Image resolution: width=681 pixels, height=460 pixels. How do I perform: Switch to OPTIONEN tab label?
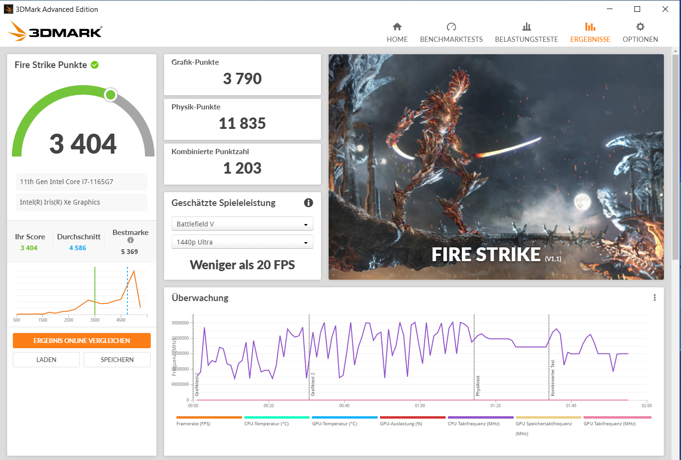pos(640,39)
